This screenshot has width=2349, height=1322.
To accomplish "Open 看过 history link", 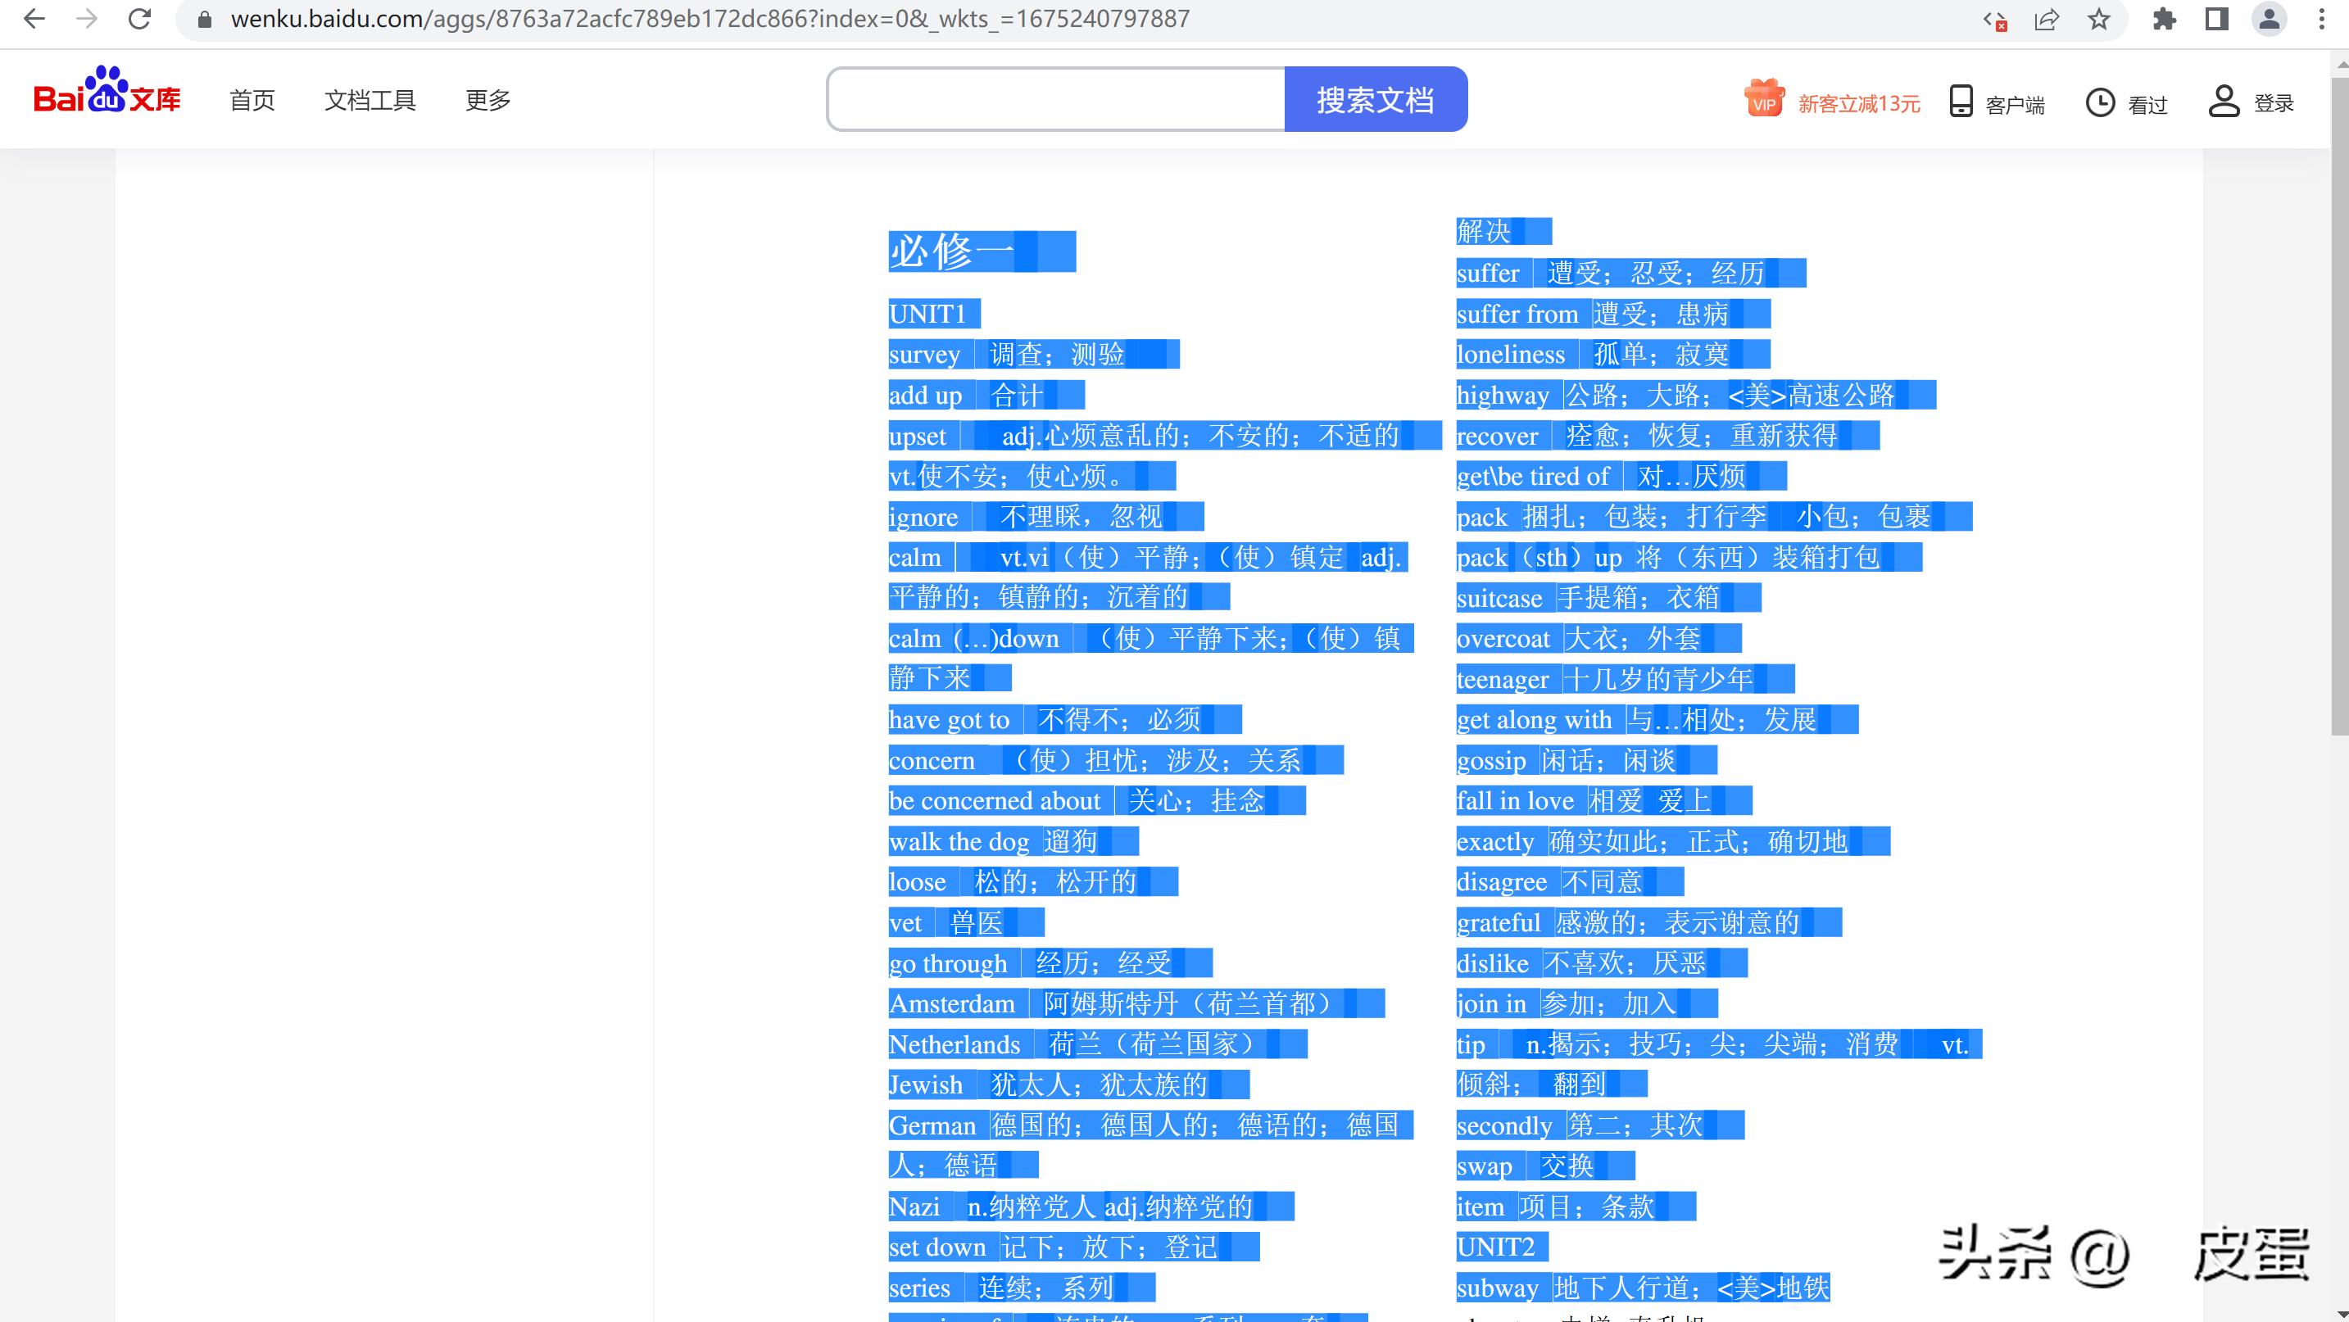I will click(x=2147, y=105).
